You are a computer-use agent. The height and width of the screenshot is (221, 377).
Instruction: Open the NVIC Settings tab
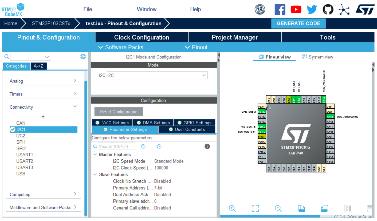coord(112,123)
